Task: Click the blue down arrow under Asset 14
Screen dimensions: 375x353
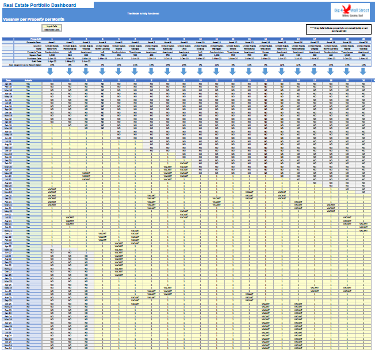Action: (x=265, y=71)
